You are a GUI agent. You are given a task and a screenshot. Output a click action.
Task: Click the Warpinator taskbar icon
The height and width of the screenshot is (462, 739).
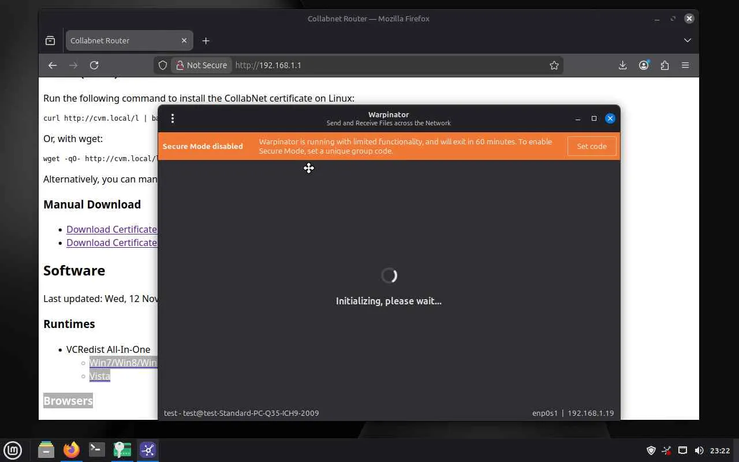tap(148, 450)
